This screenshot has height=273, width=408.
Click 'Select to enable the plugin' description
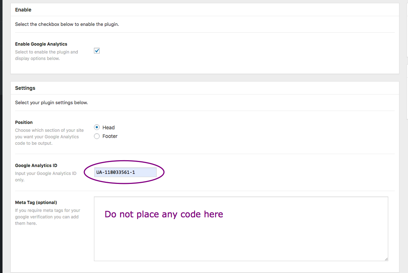click(x=47, y=55)
